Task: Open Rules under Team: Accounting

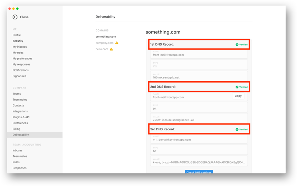Action: (x=16, y=162)
